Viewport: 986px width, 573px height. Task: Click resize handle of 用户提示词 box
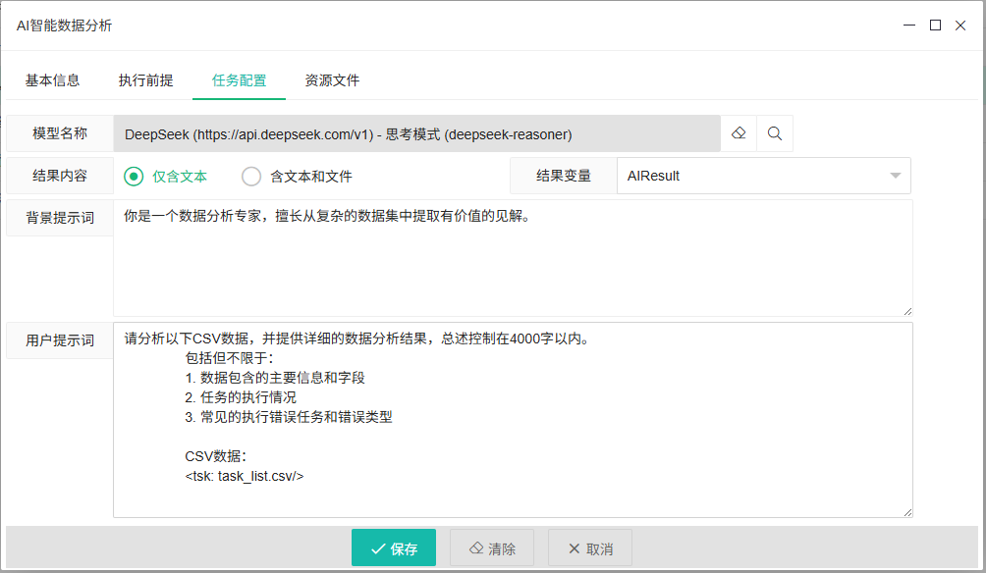coord(907,511)
